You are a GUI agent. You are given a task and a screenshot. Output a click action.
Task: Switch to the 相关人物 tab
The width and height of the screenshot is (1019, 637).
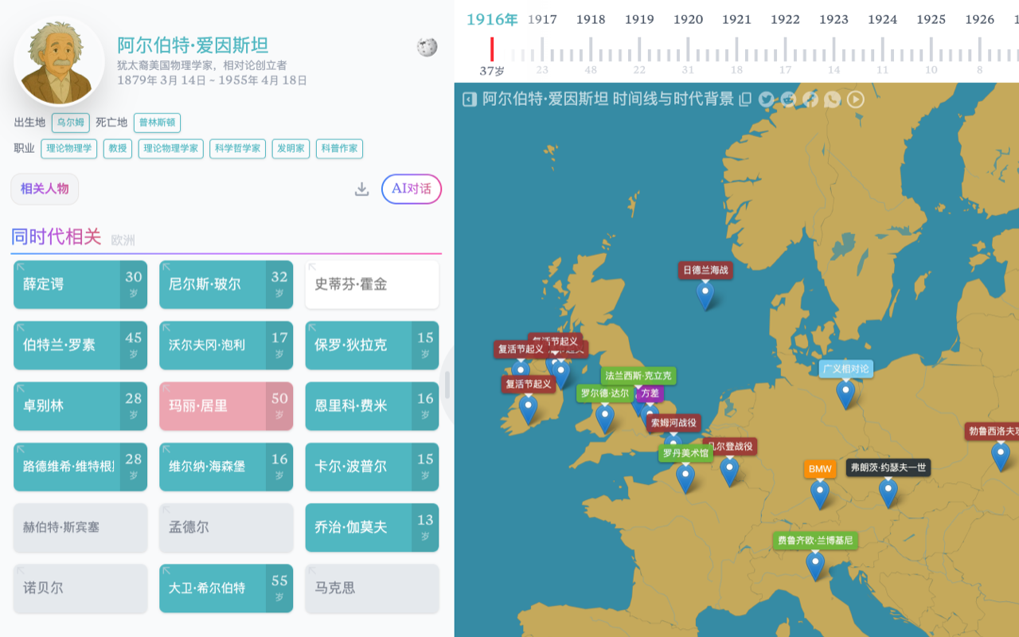[x=45, y=189]
